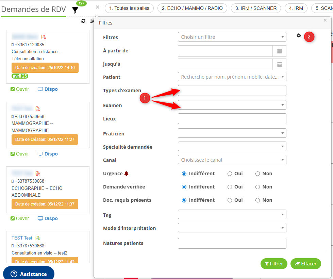This screenshot has width=333, height=279.
Task: Open the calendar picker for À partir de
Action: [279, 51]
